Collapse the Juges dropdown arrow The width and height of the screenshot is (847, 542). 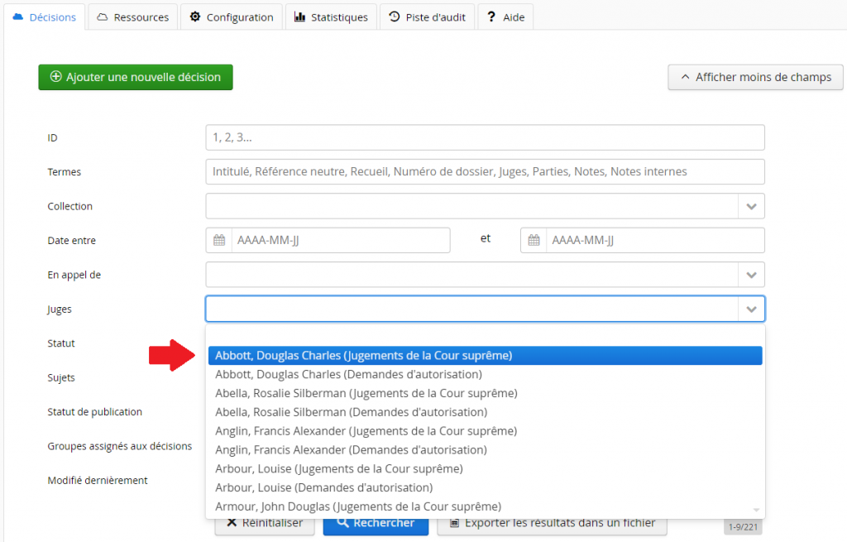pos(751,309)
